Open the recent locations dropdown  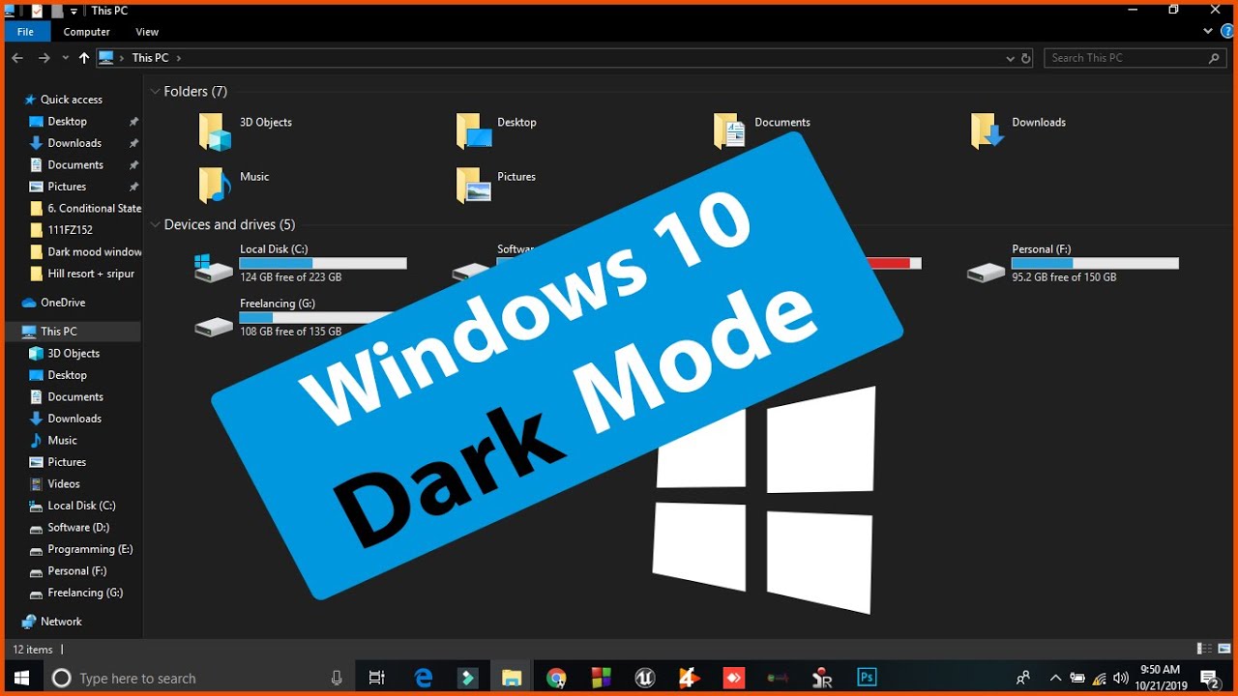65,58
